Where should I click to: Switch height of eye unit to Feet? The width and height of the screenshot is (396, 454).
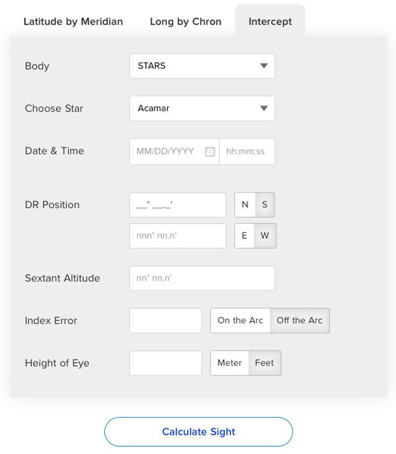point(265,363)
